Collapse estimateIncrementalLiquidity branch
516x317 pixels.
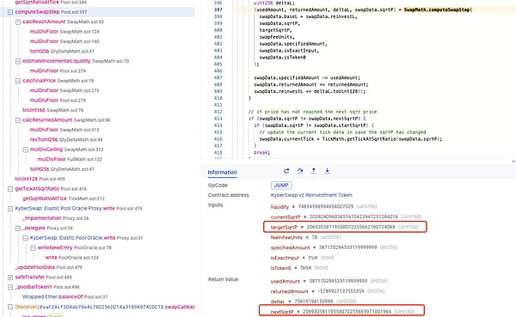click(x=18, y=61)
